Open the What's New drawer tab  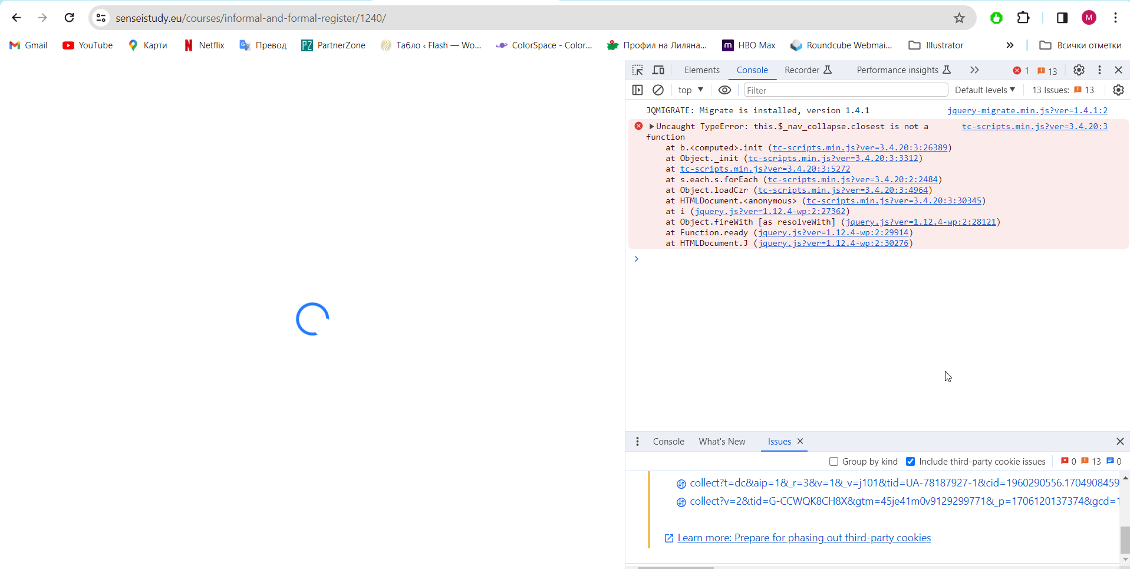722,442
